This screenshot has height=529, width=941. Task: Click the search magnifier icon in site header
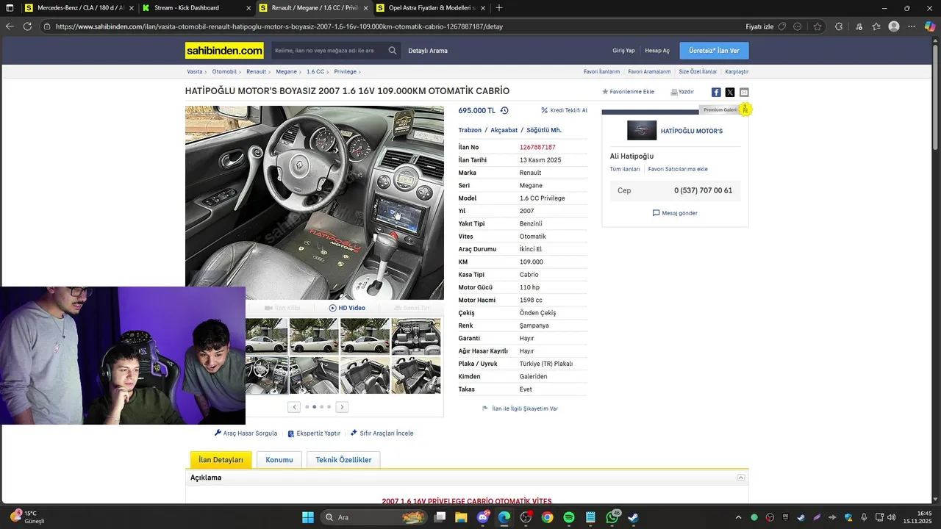click(x=393, y=51)
